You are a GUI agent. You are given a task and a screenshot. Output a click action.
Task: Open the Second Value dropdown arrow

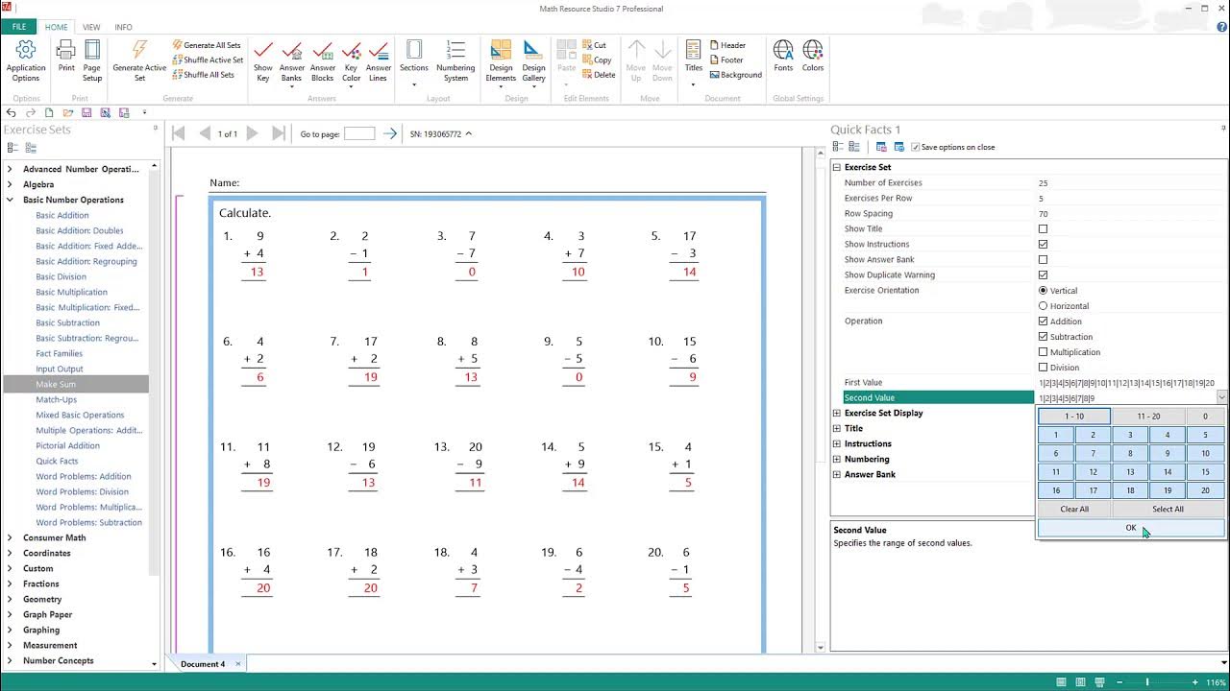[1221, 397]
